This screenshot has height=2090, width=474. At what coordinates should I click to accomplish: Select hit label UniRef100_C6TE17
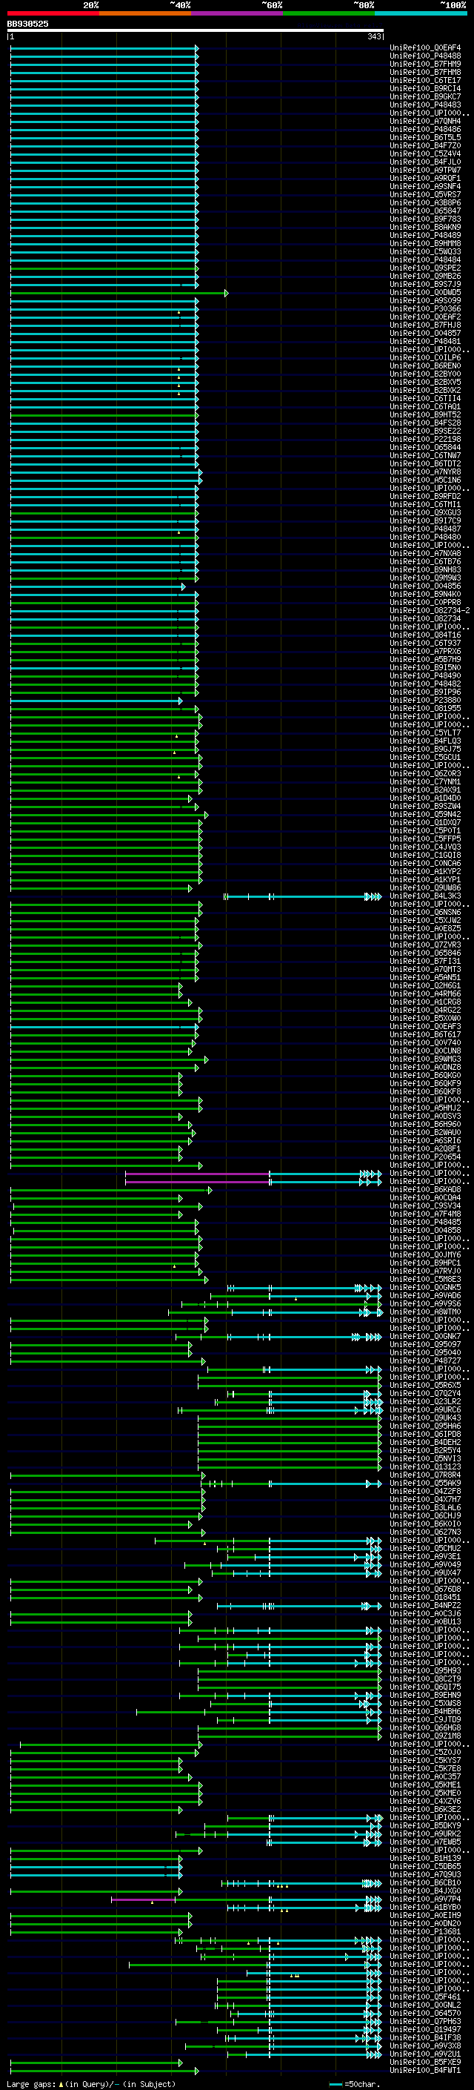click(425, 80)
